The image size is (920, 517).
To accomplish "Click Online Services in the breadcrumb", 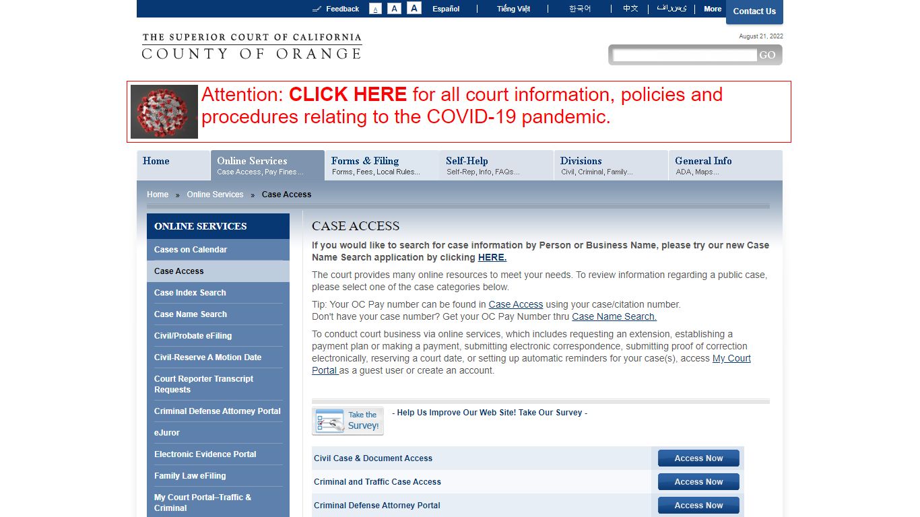I will (x=215, y=195).
